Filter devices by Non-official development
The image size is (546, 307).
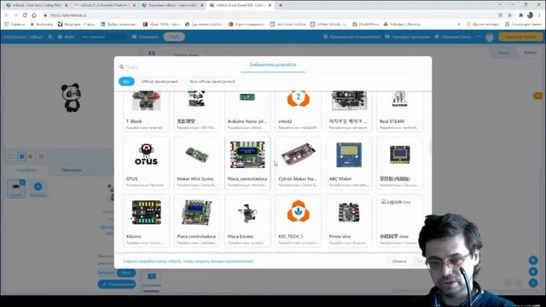click(x=212, y=82)
